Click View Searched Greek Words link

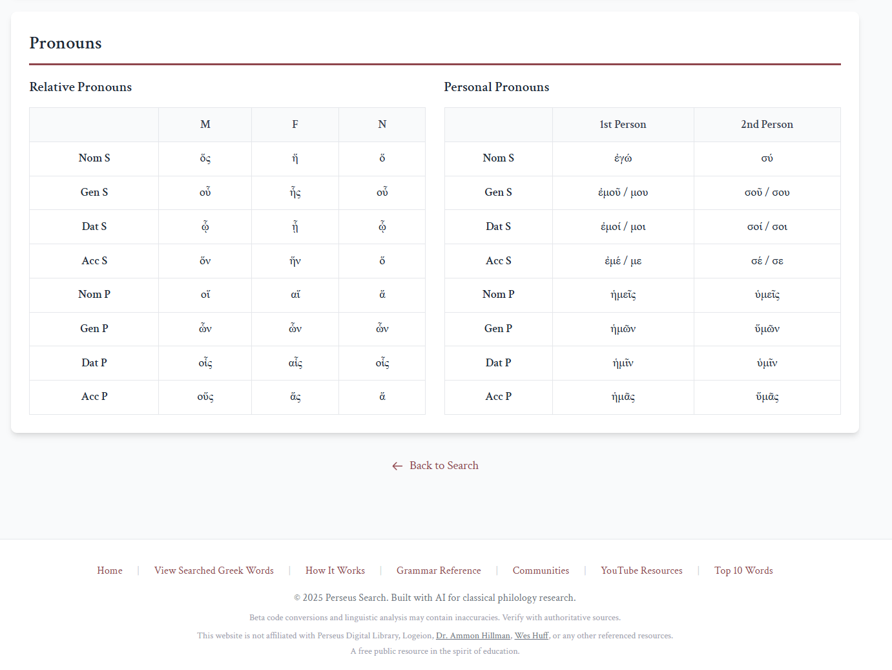[x=214, y=571]
